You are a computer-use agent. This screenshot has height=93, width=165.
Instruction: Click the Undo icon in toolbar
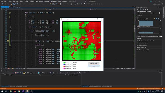pos(18,4)
